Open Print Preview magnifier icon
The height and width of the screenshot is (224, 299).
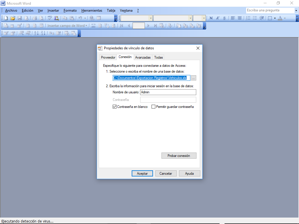(41, 18)
